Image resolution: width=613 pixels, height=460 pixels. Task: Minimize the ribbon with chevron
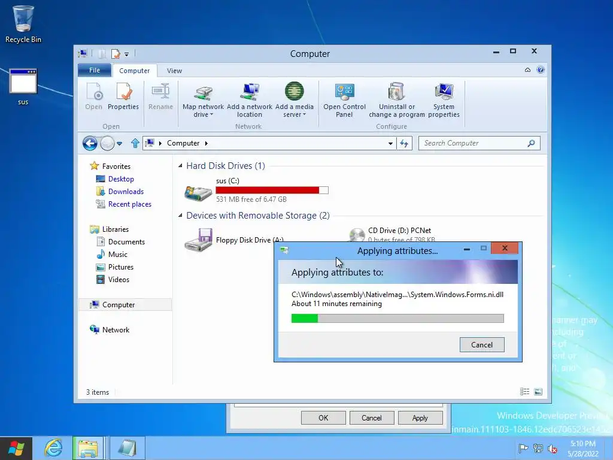pyautogui.click(x=527, y=70)
